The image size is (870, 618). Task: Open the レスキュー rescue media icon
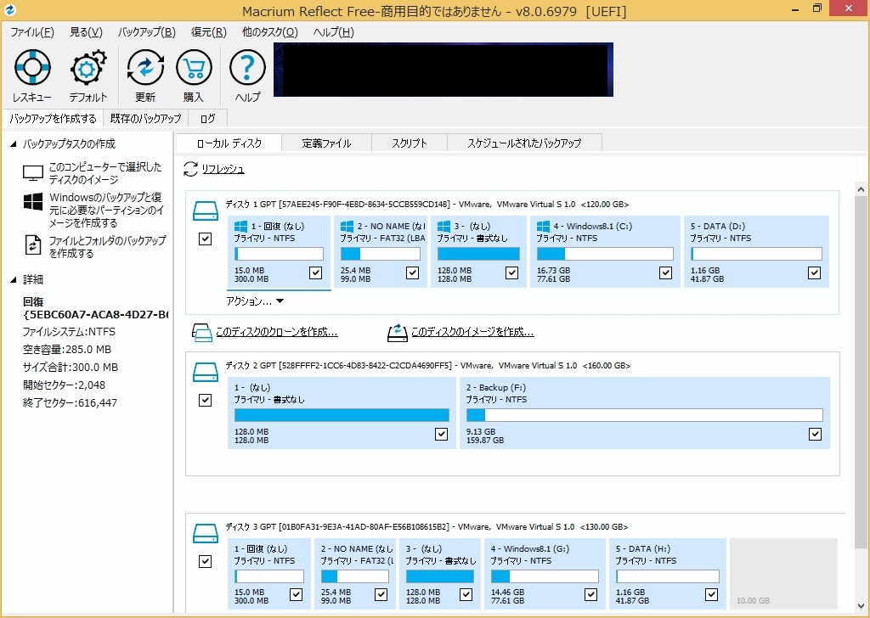(x=32, y=68)
